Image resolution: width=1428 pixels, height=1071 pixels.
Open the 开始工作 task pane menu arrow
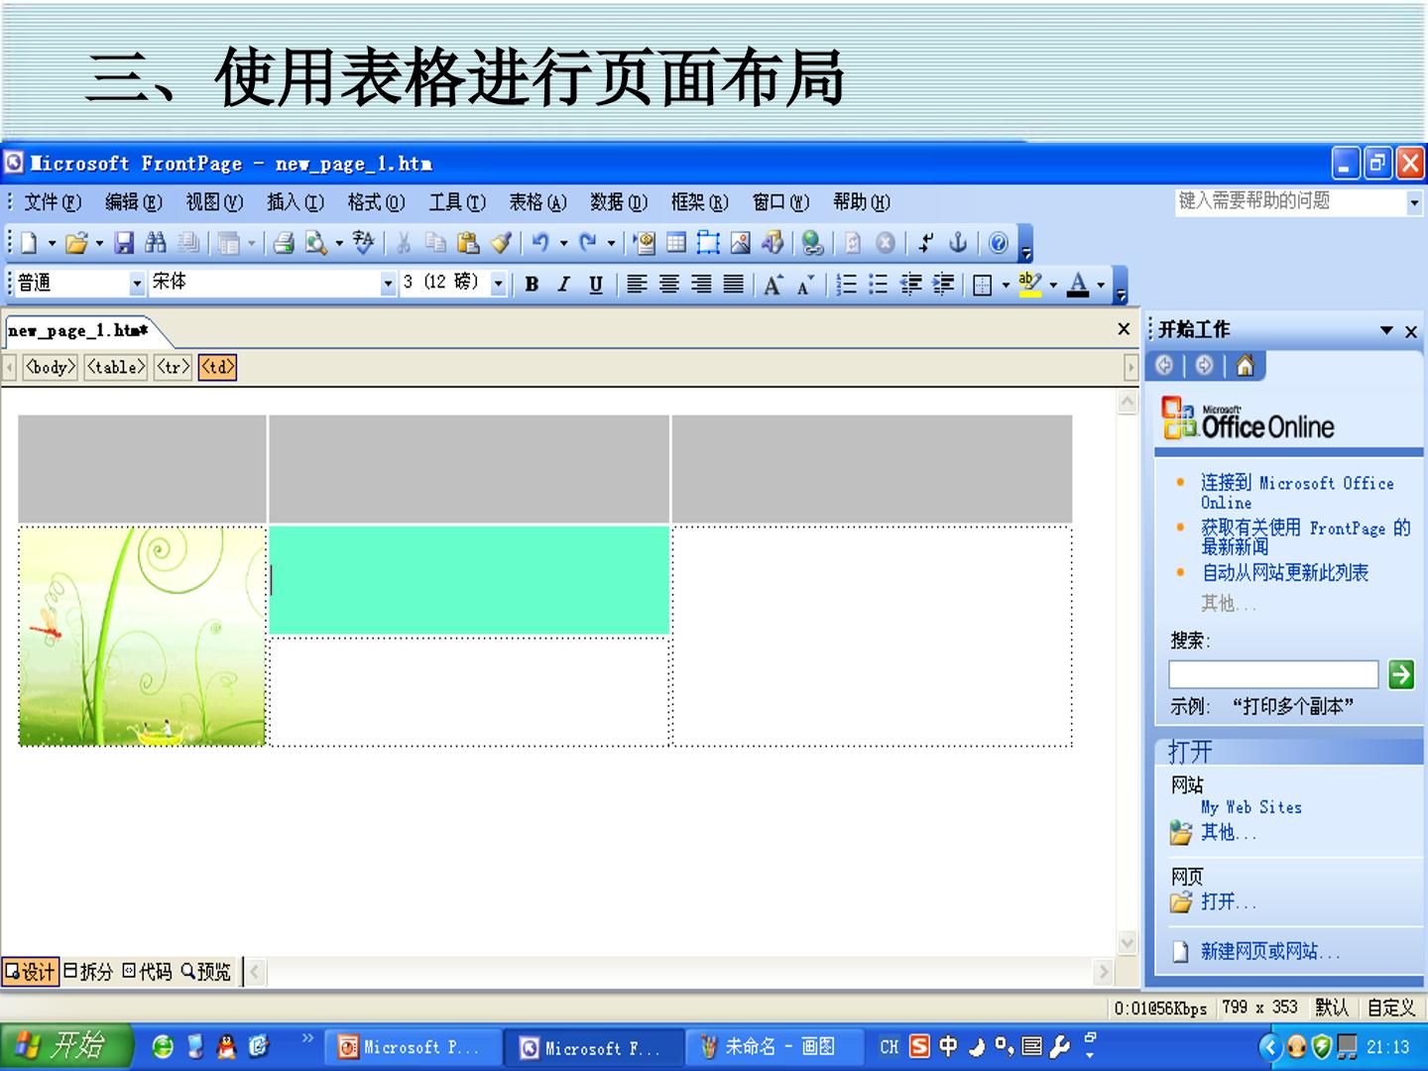coord(1386,330)
